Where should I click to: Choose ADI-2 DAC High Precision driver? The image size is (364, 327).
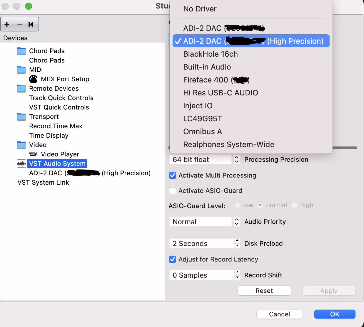[251, 41]
